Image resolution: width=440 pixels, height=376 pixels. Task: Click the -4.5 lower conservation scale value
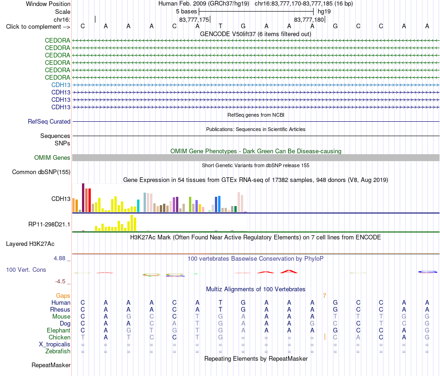(x=60, y=282)
